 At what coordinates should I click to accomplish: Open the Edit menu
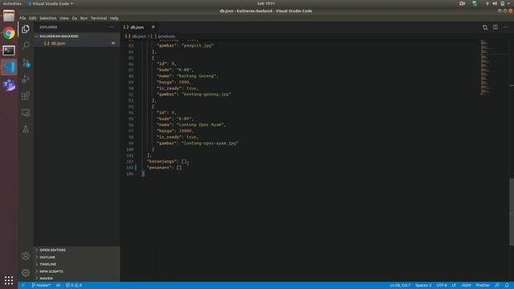click(32, 18)
